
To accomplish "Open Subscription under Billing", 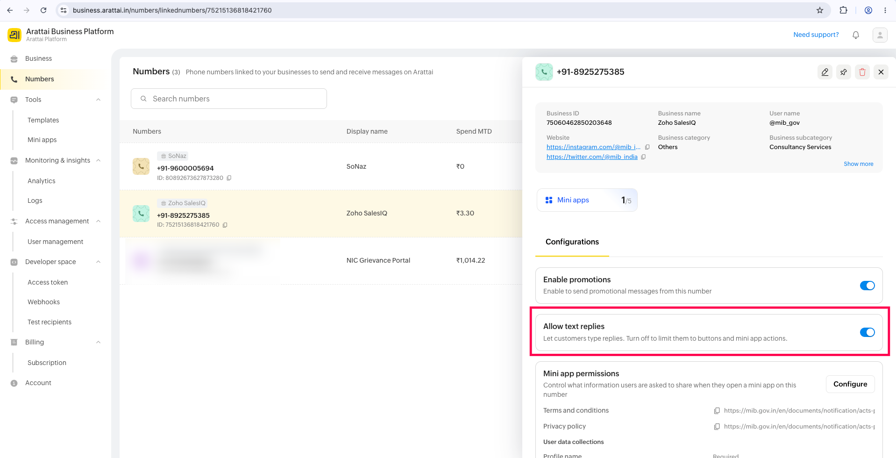I will [x=47, y=363].
